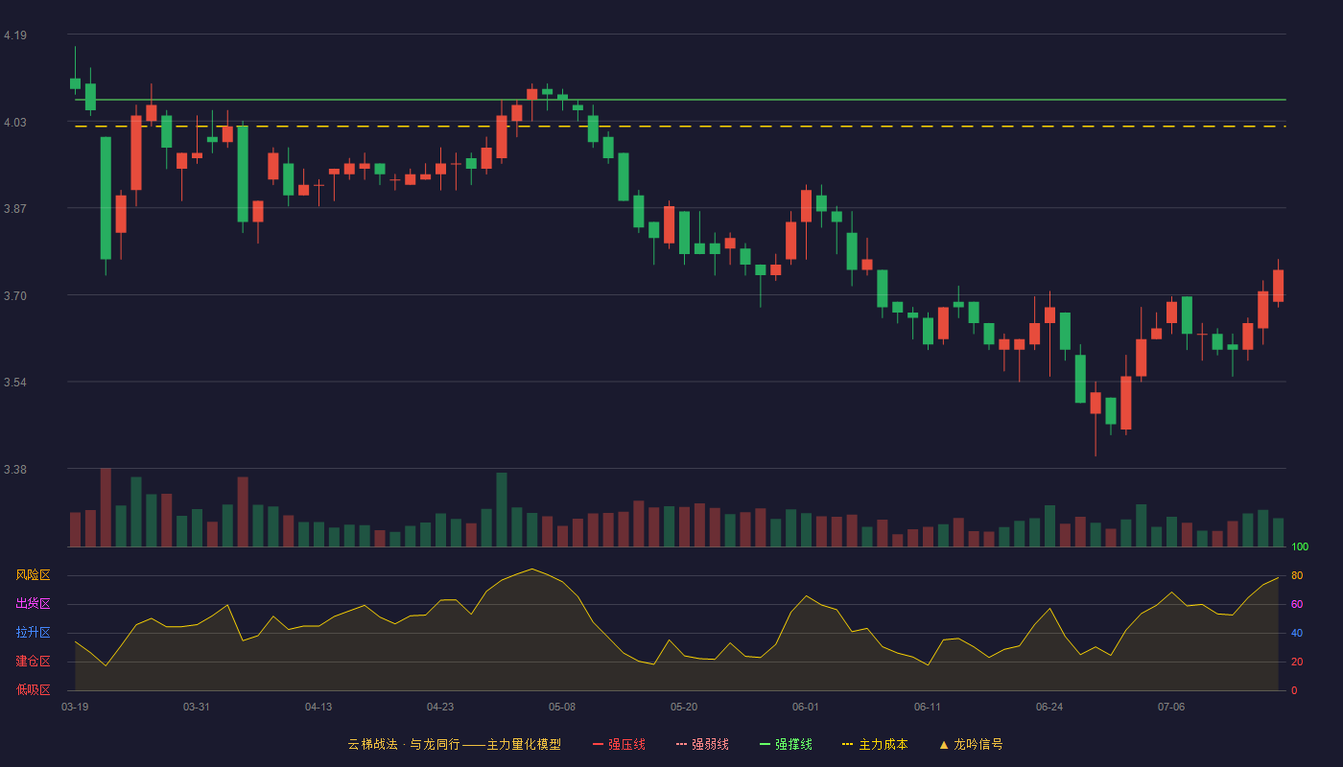Click the 06-24 date axis label
The width and height of the screenshot is (1343, 767).
pos(1049,707)
